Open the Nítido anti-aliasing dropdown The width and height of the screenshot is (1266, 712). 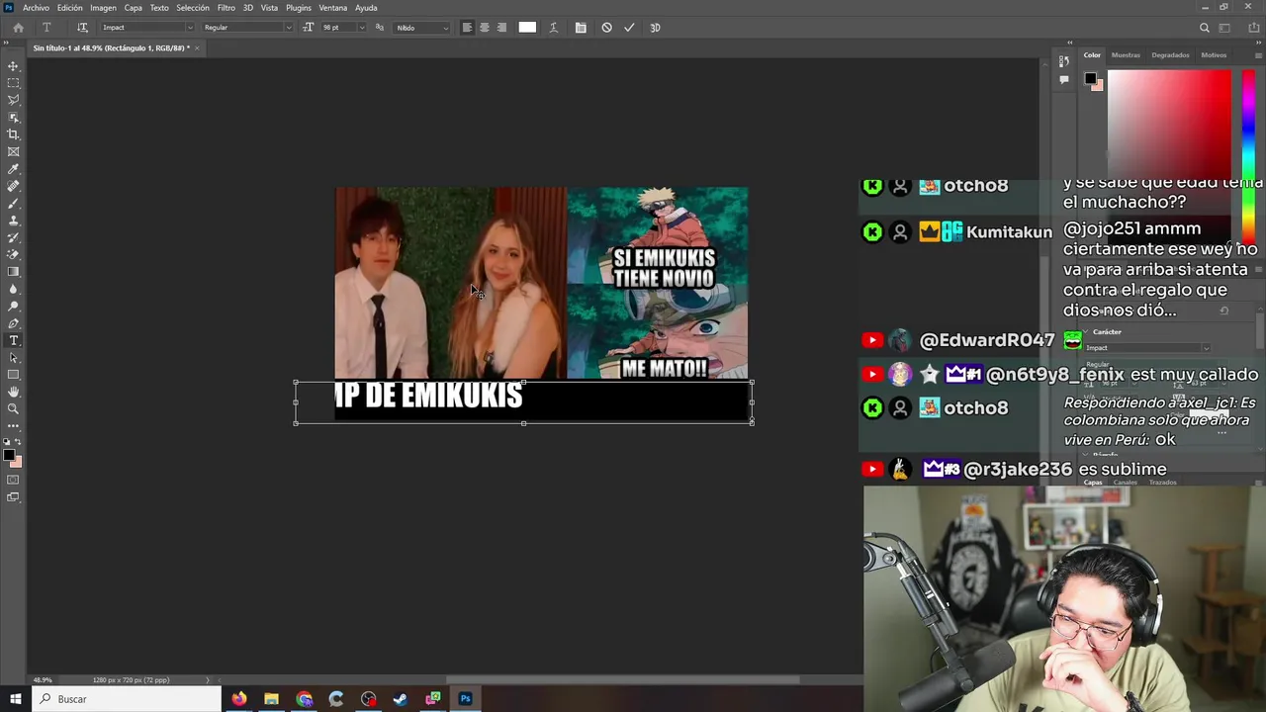pos(421,28)
